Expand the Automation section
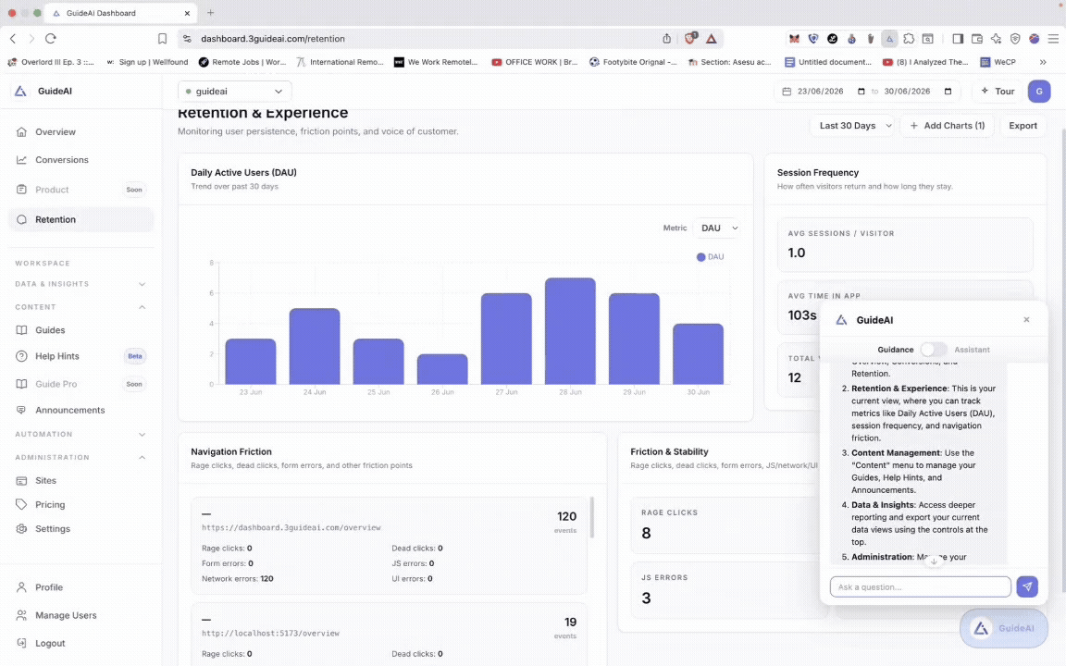Screen dimensions: 1066x666 click(81, 434)
